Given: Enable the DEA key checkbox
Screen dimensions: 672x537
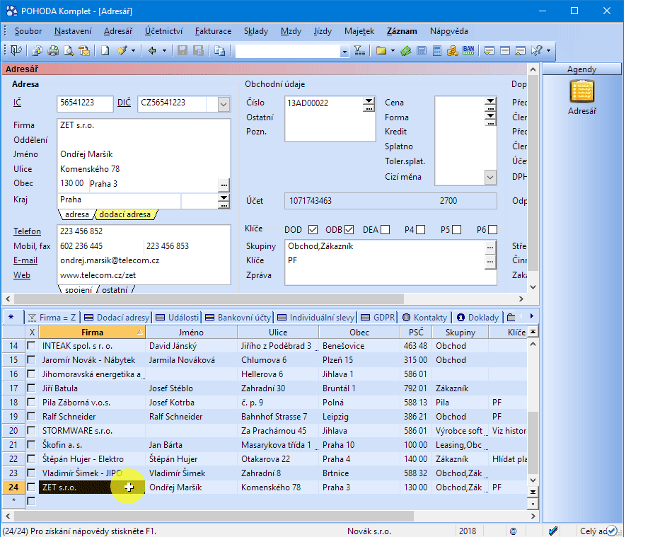Looking at the screenshot, I should [x=385, y=230].
